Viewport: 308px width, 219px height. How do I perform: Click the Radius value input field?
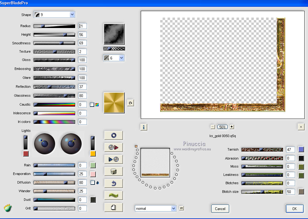pos(83,26)
